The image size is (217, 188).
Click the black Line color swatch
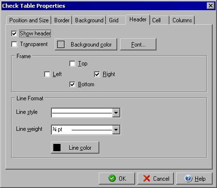tap(57, 147)
